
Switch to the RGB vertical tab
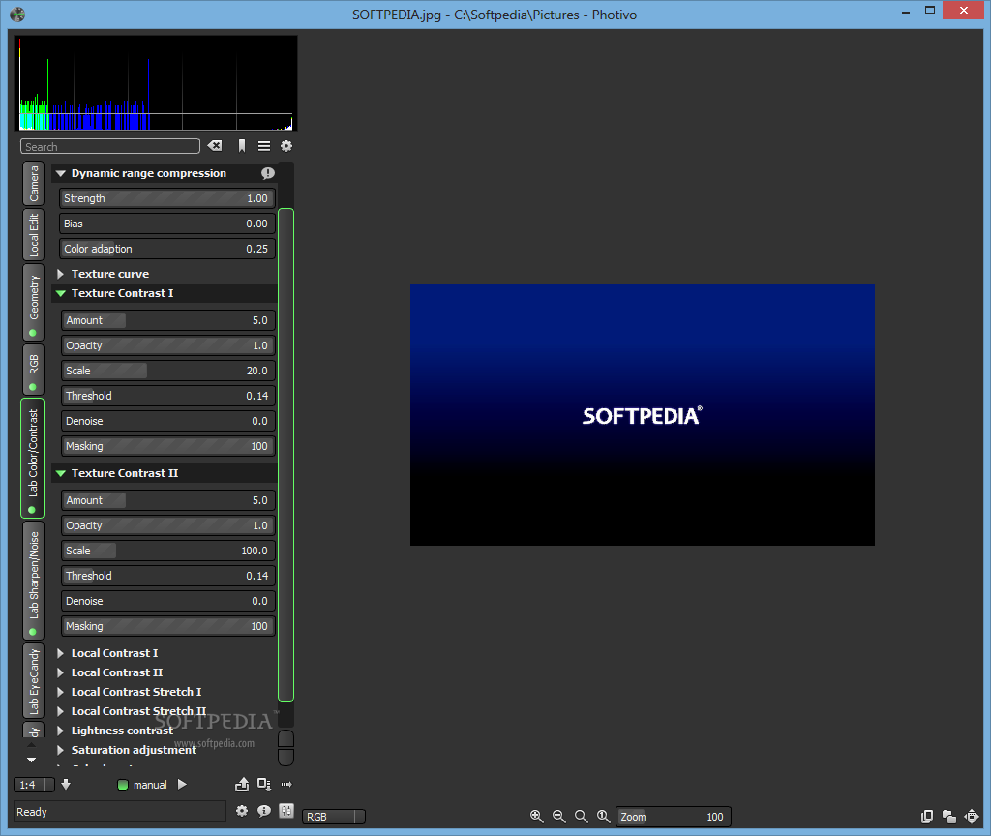[34, 370]
